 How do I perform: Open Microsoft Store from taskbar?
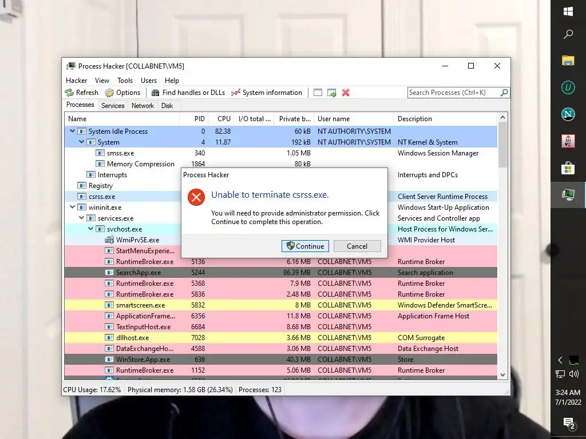(568, 168)
